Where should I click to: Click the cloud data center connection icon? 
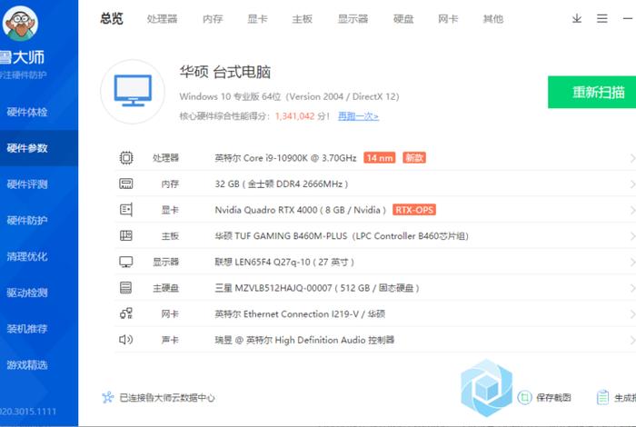click(108, 397)
